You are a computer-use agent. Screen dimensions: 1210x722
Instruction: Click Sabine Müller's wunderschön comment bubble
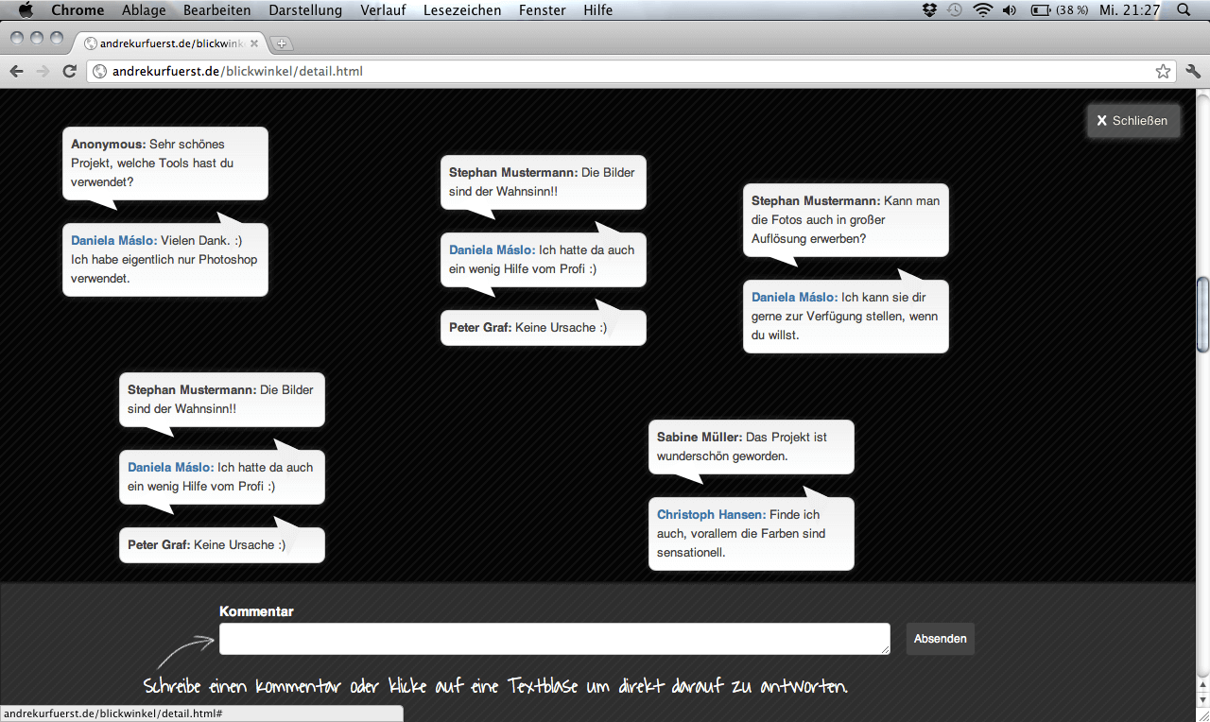coord(752,447)
